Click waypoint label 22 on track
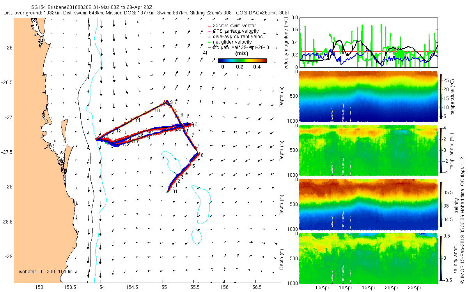The height and width of the screenshot is (292, 468). pyautogui.click(x=195, y=123)
